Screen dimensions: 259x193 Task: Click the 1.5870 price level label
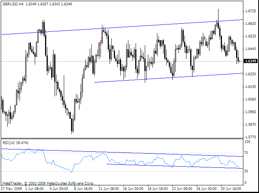251,125
